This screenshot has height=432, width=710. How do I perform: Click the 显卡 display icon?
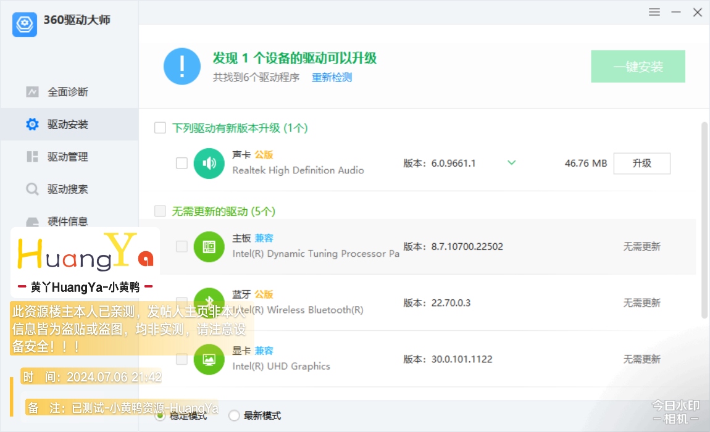[x=209, y=360]
